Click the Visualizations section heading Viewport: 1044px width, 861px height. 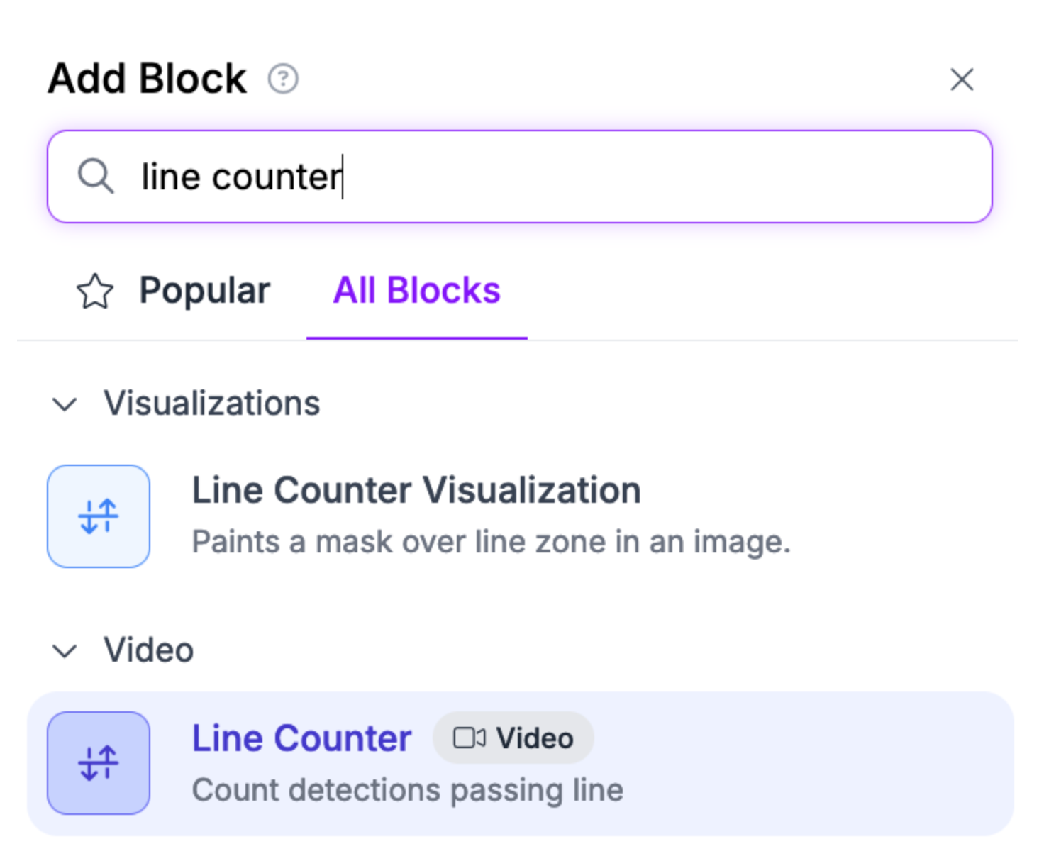click(x=211, y=404)
